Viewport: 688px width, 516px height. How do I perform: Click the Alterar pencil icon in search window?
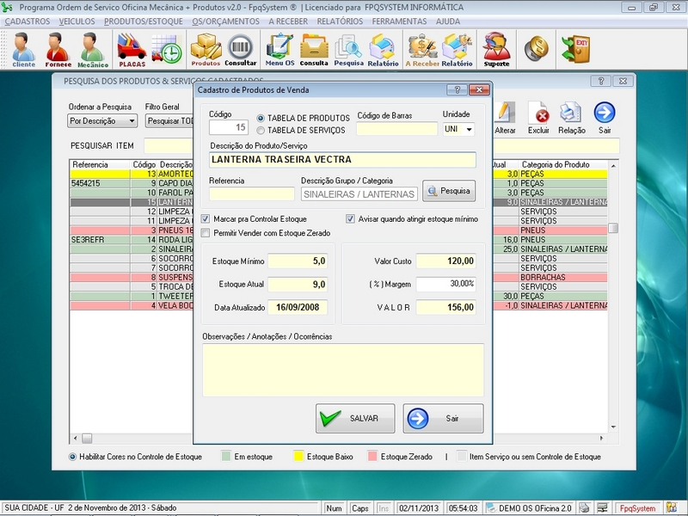505,118
